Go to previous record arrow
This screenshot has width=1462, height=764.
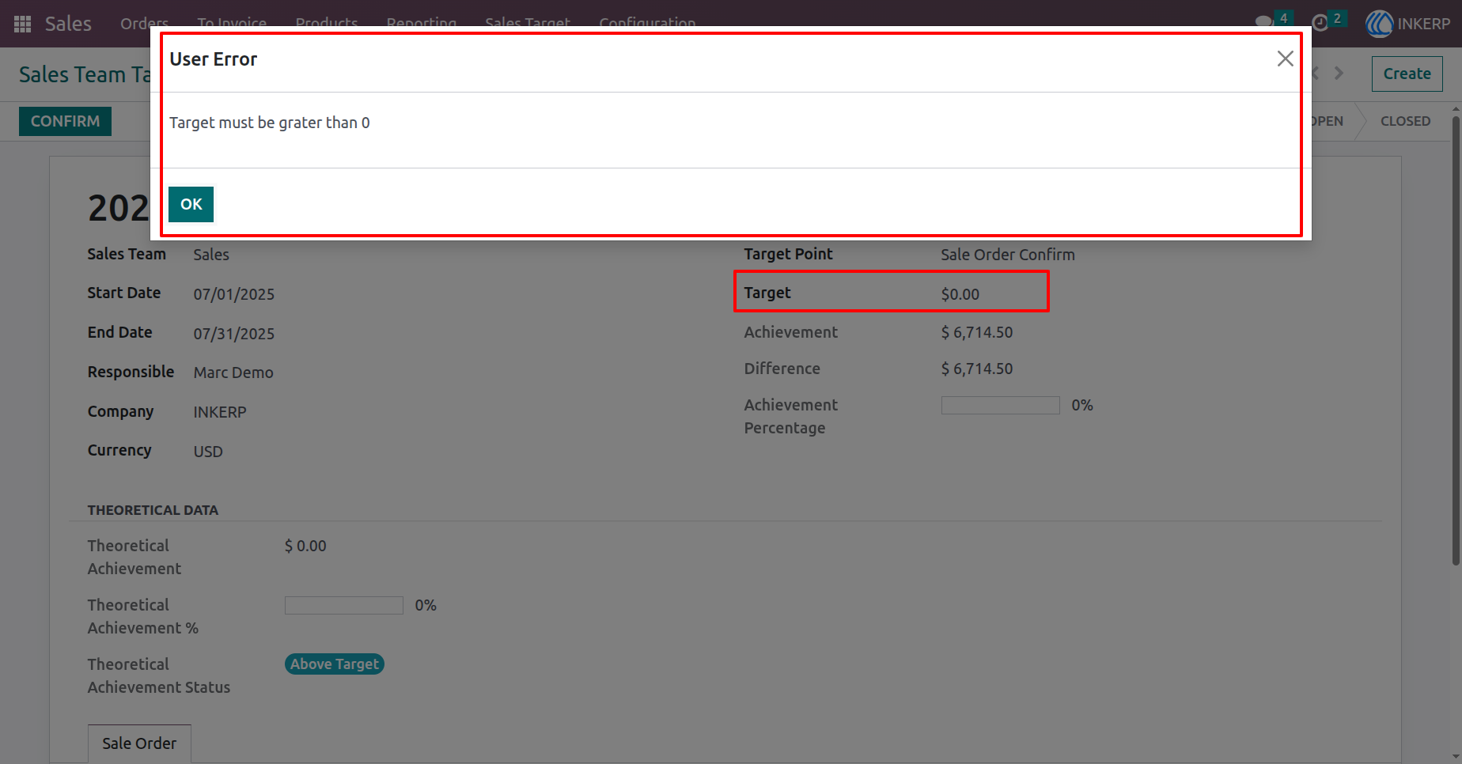pyautogui.click(x=1316, y=74)
